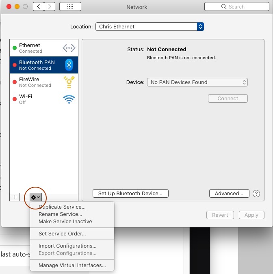Open the Location dropdown
Viewport: 273px width, 274px height.
click(150, 26)
